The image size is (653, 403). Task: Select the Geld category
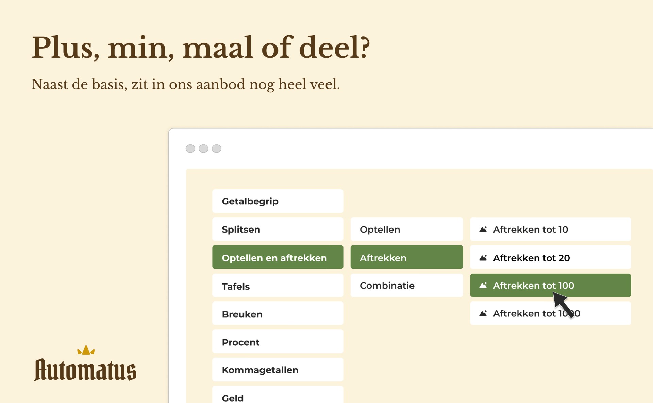click(278, 397)
